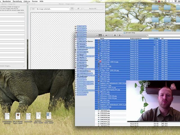Open the rotation angle dropdown

click(79, 9)
